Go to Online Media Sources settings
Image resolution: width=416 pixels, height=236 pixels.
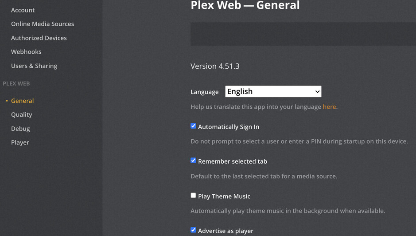coord(43,24)
